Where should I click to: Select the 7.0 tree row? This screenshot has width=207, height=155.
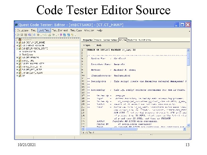[x=48, y=67]
